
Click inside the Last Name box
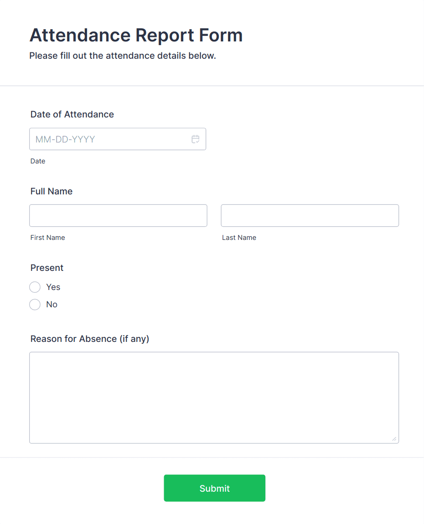tap(310, 215)
